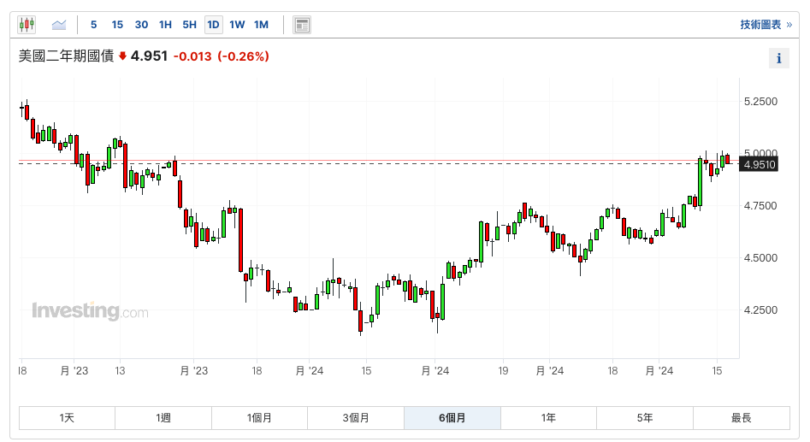Click the Investing.com watermark logo
Image resolution: width=810 pixels, height=442 pixels.
click(x=90, y=311)
